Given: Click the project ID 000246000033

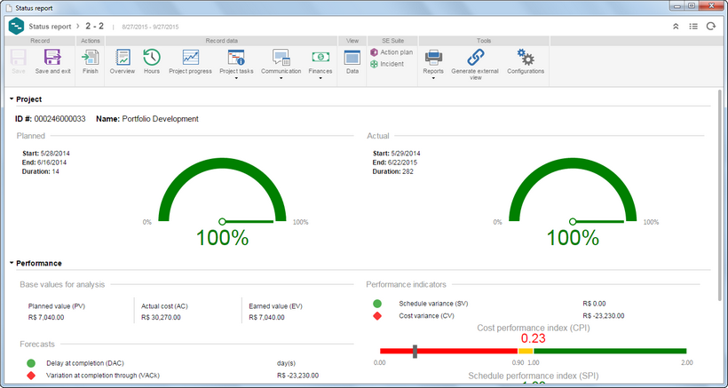Looking at the screenshot, I should click(59, 119).
